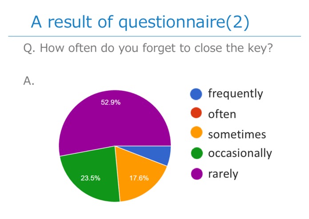Click the 52.9% percentage label
309x219 pixels.
click(x=111, y=102)
